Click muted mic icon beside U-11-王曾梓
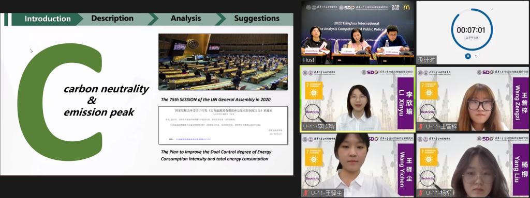530x198 pixels. [x=420, y=127]
